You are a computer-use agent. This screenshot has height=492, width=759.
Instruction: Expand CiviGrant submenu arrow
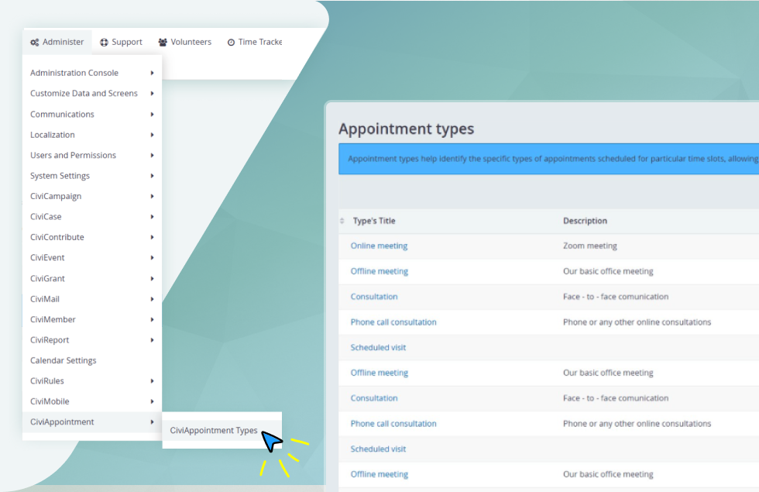tap(152, 278)
